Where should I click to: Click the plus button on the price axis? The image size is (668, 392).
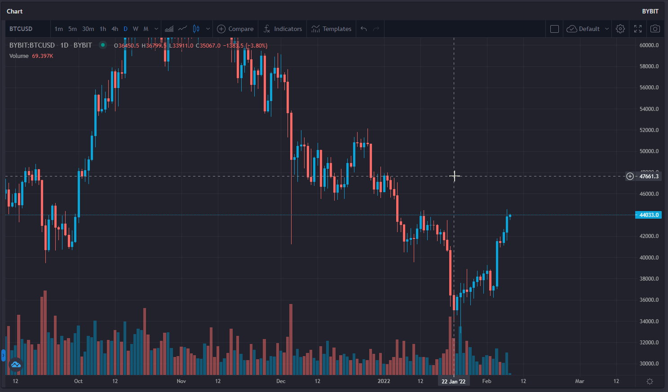pos(630,176)
